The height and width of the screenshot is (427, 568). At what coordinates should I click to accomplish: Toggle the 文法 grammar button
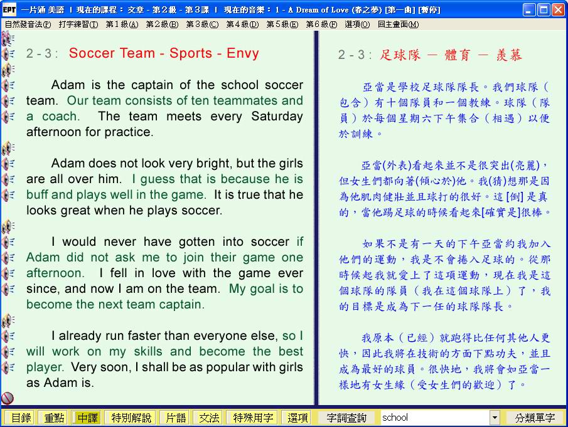[208, 418]
